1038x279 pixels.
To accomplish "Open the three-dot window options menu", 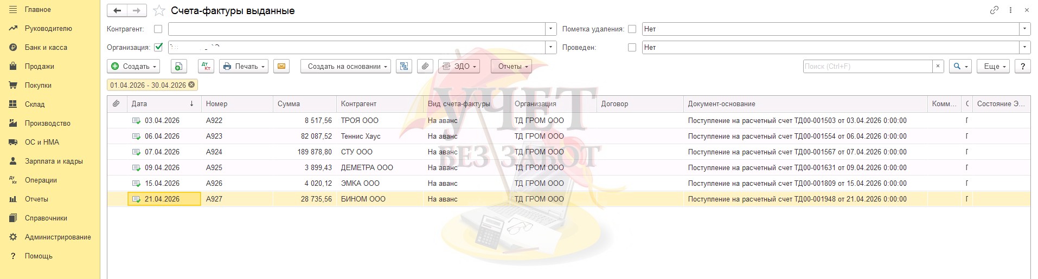I will click(1010, 10).
